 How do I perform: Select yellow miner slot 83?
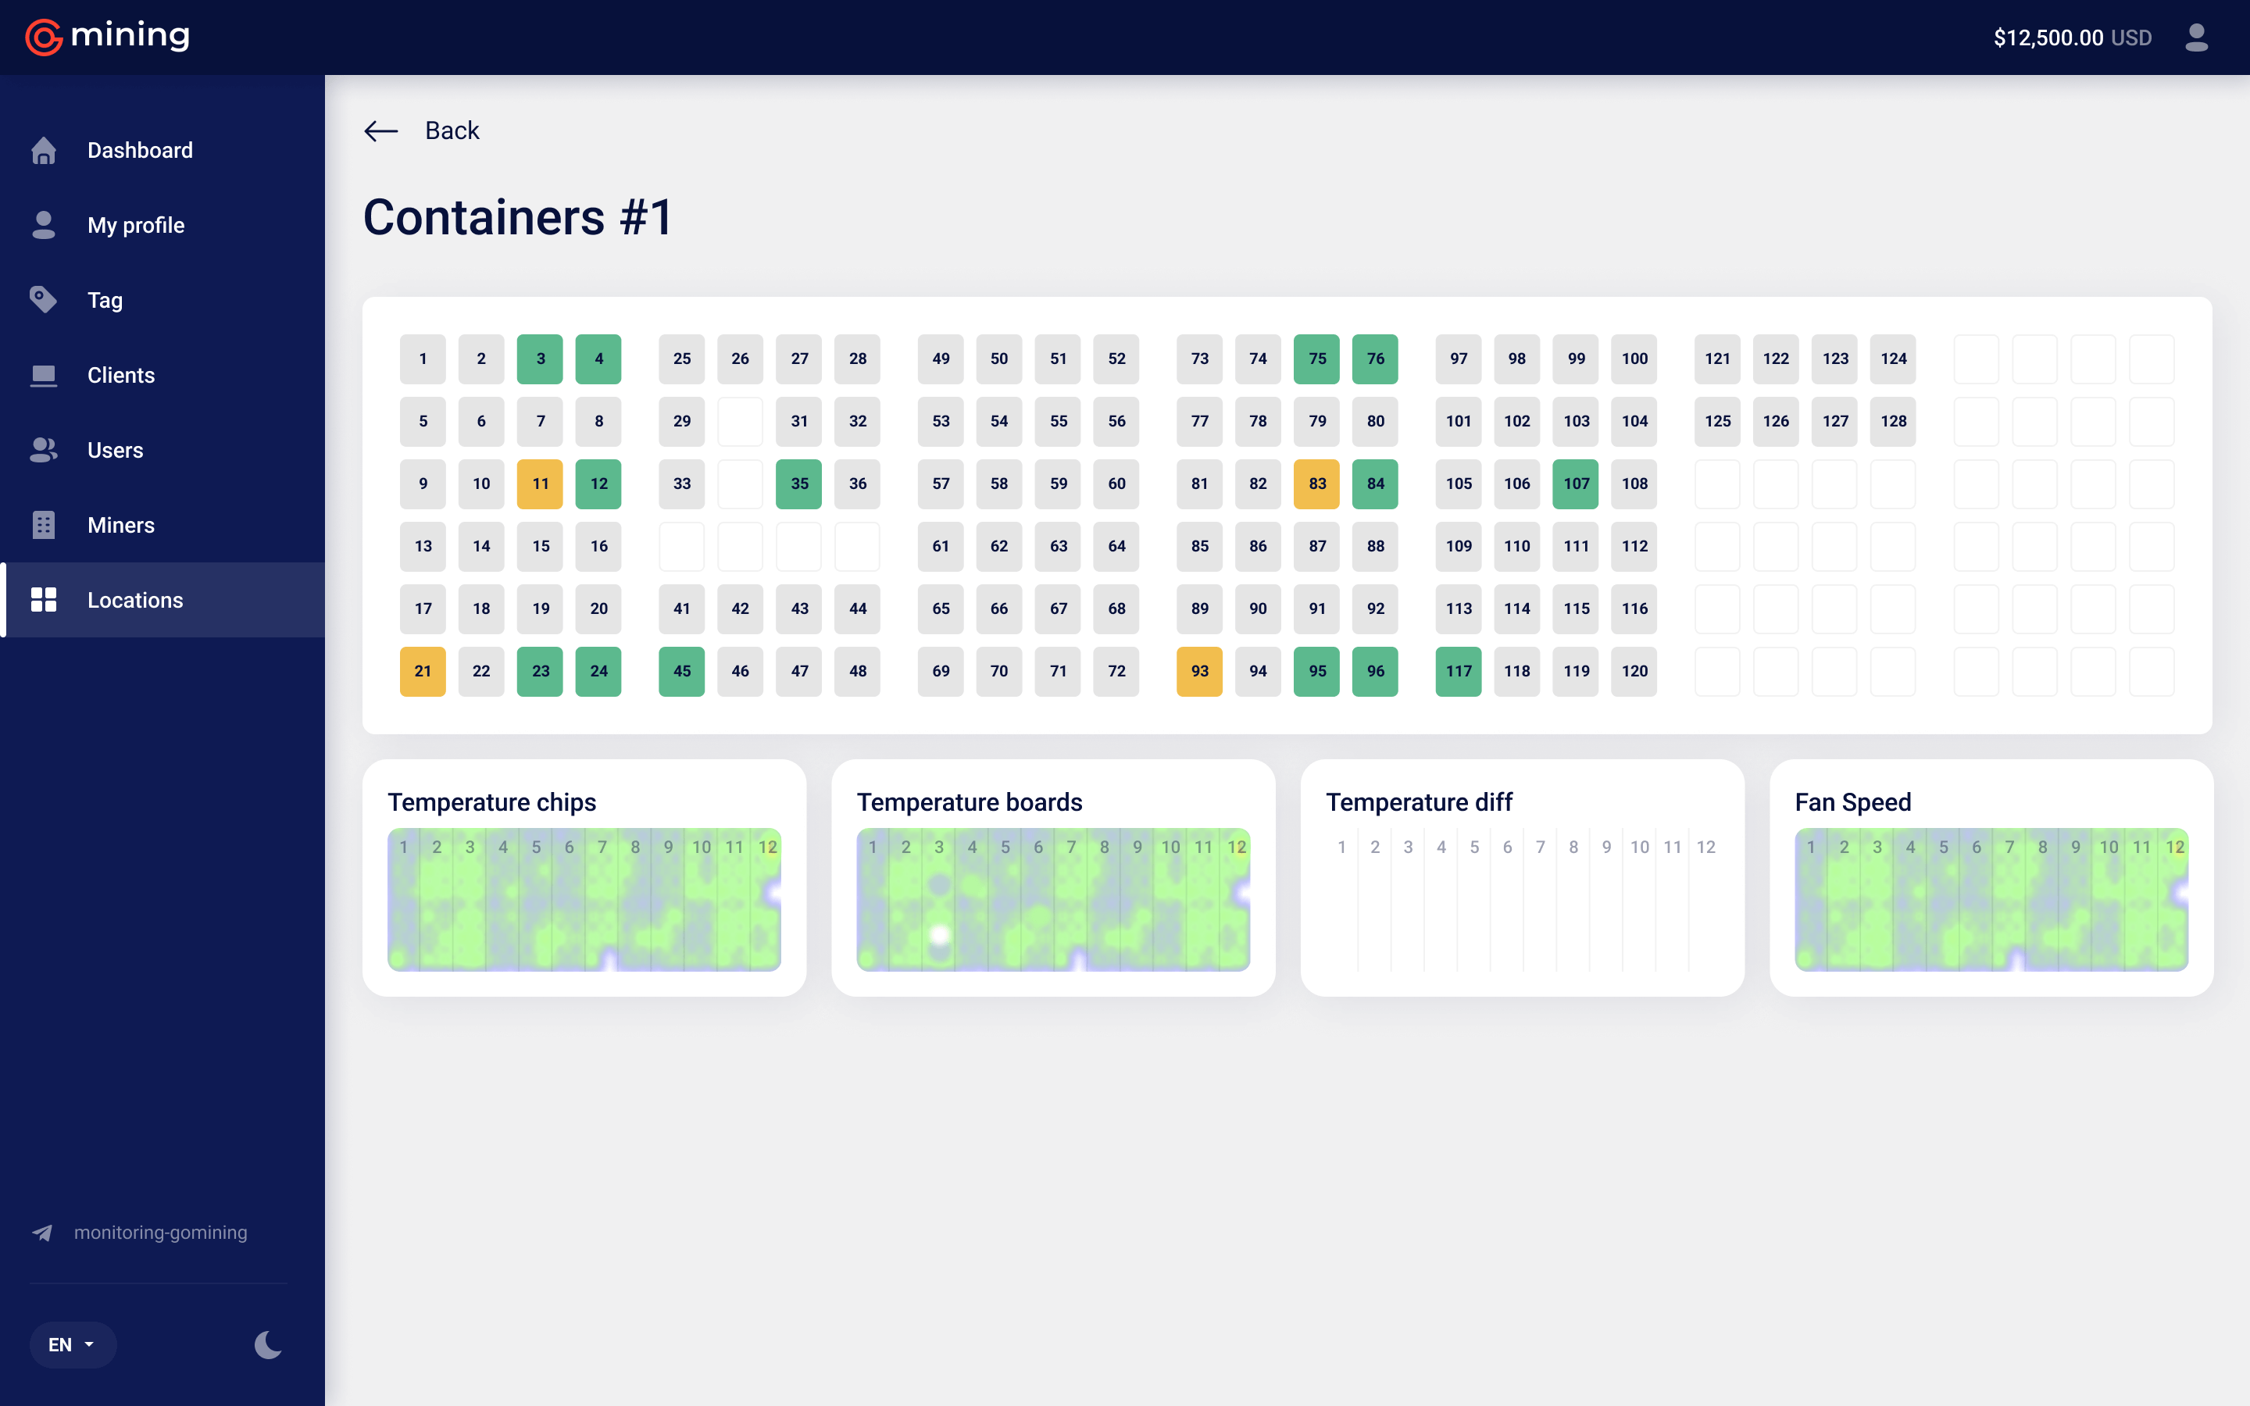(x=1316, y=484)
